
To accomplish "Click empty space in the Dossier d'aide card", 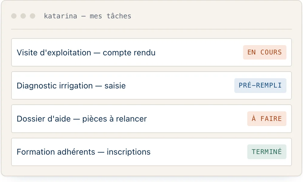I will tap(197, 119).
